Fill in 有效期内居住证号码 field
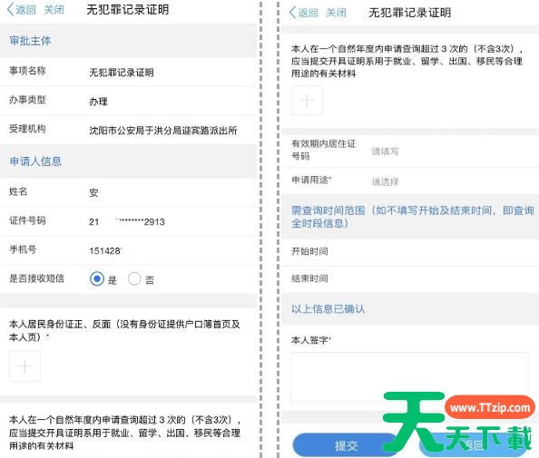Image resolution: width=539 pixels, height=458 pixels. coord(410,151)
